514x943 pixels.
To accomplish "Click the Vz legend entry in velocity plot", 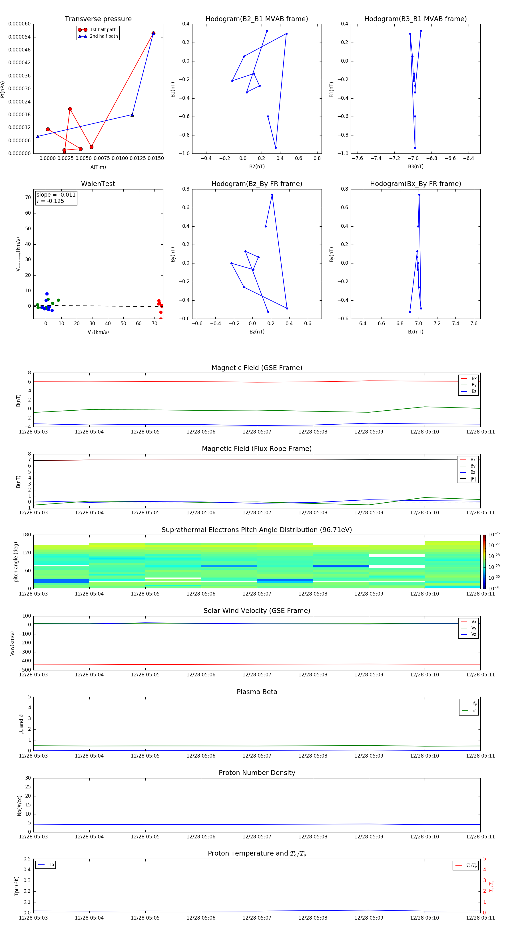I will [469, 634].
